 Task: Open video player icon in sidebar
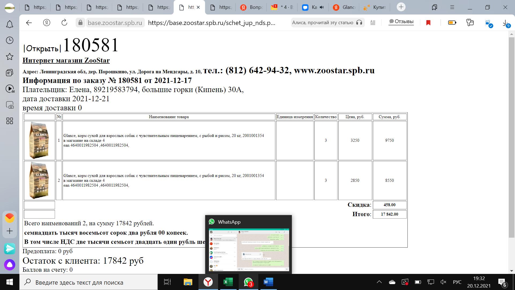click(10, 89)
